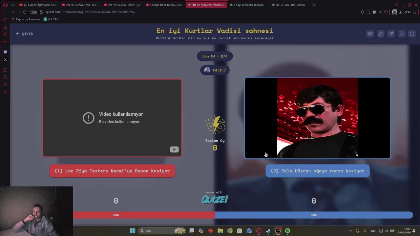Open Steam from the taskbar
The image size is (420, 236).
tap(268, 231)
